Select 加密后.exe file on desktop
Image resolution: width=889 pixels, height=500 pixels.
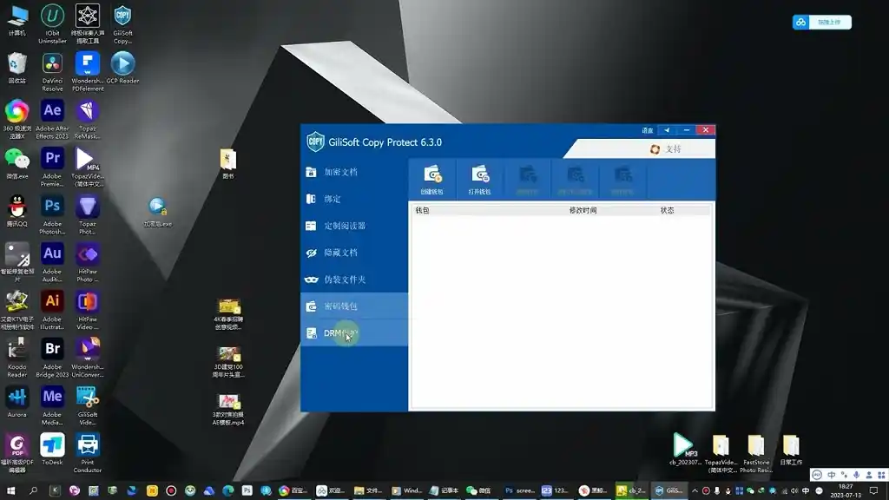(158, 212)
